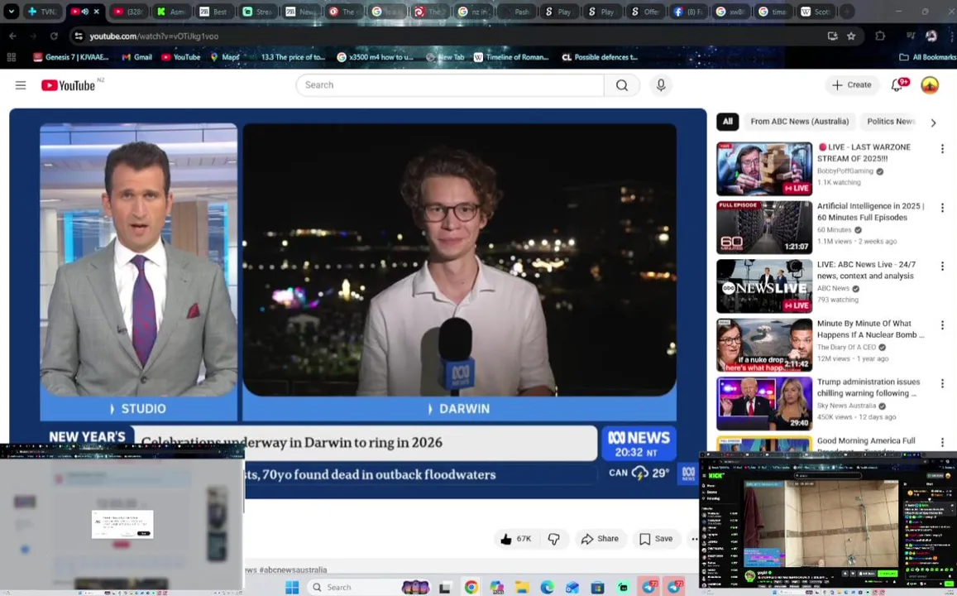Viewport: 957px width, 596px height.
Task: Click 'Trump administration issues chilling warning' title
Action: (x=868, y=387)
